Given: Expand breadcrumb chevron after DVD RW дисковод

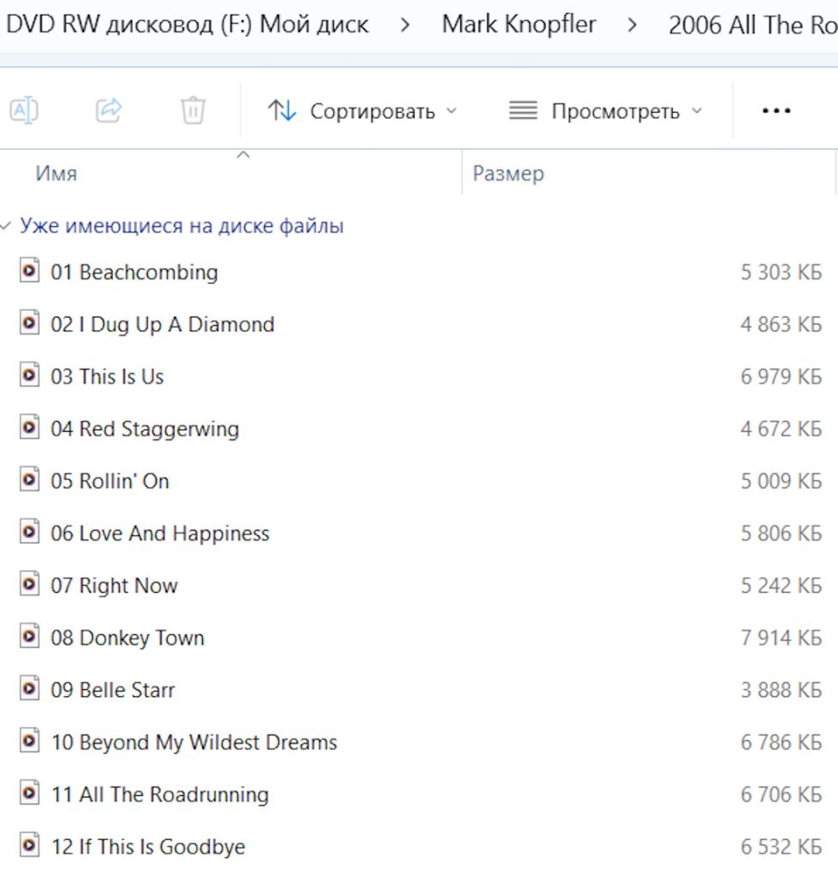Looking at the screenshot, I should click(404, 25).
